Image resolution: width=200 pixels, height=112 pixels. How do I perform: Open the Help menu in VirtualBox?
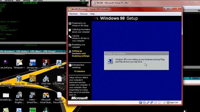[92, 14]
